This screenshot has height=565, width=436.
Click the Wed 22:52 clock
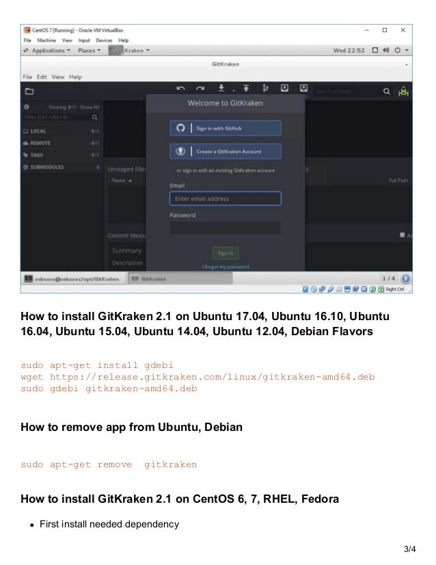349,51
